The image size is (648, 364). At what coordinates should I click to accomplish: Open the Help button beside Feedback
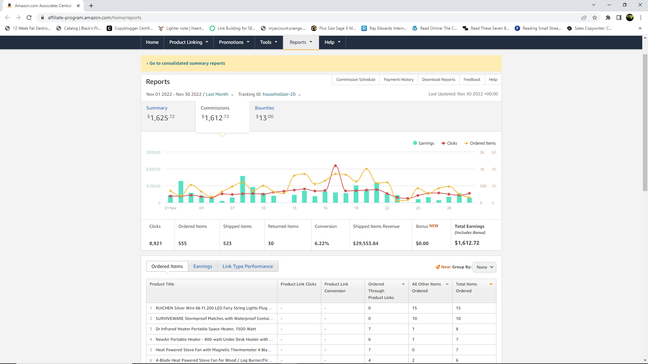[493, 80]
